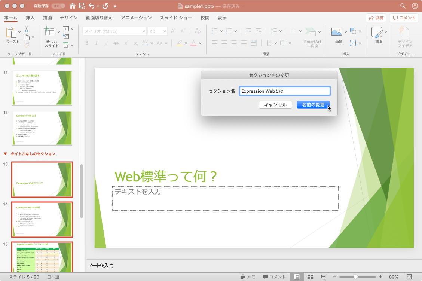Open the font name dropdown
Image resolution: width=422 pixels, height=281 pixels.
click(x=143, y=31)
